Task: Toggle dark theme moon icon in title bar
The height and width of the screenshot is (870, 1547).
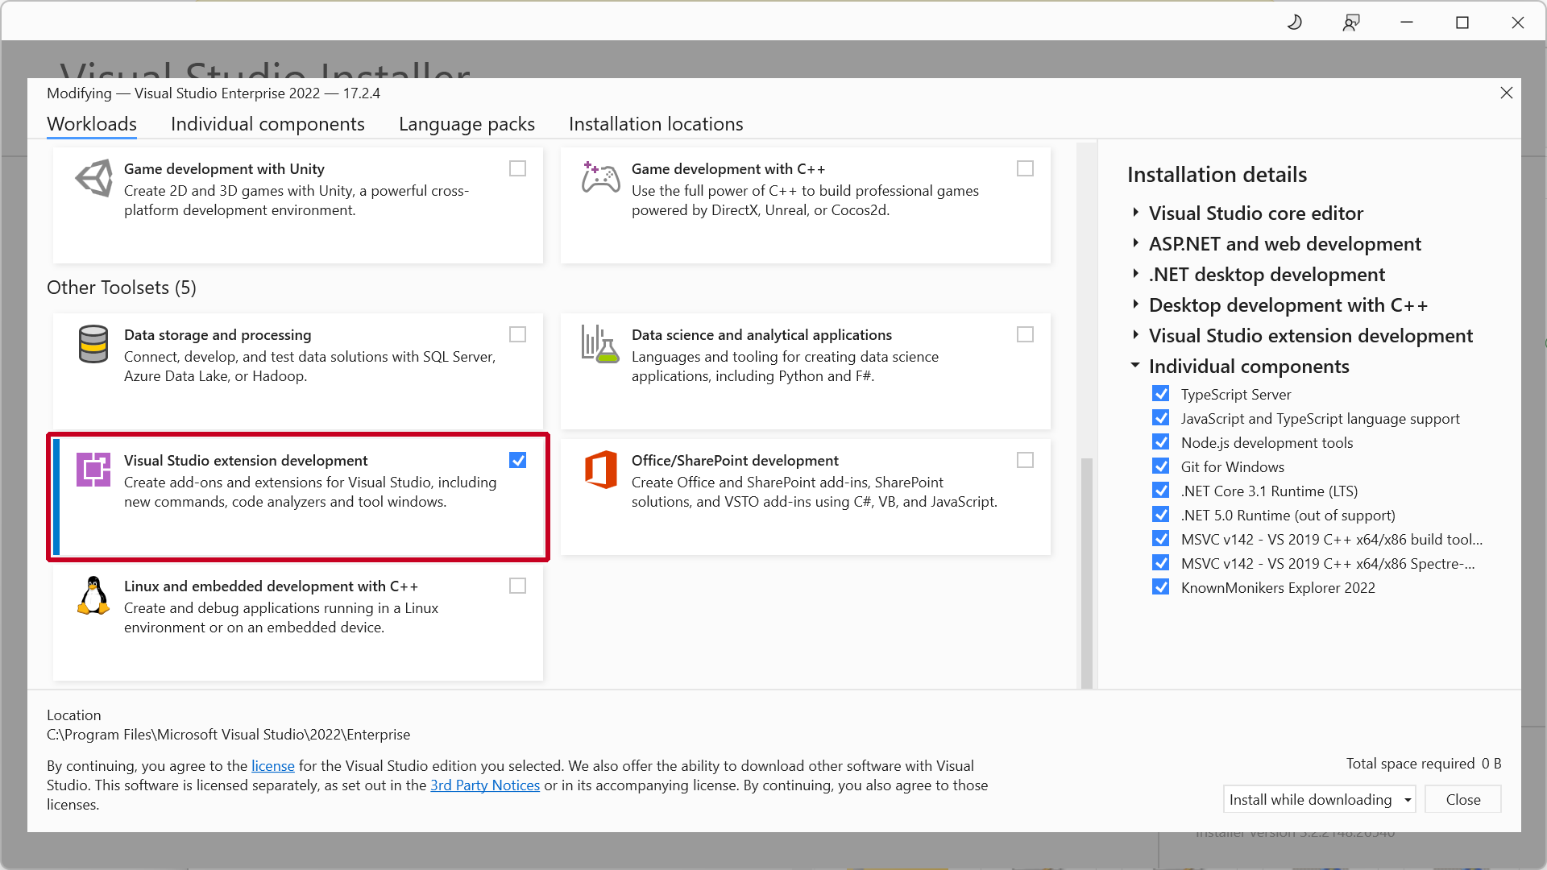Action: coord(1295,23)
